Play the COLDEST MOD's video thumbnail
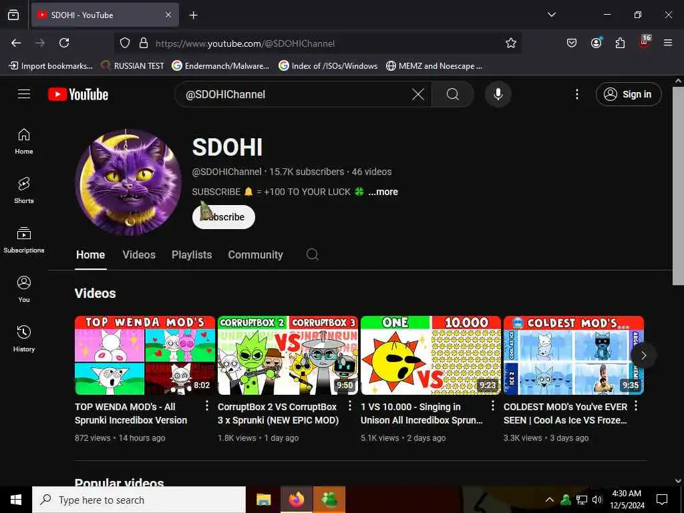The width and height of the screenshot is (684, 513). (x=574, y=355)
